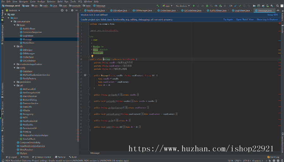Open the Refactor menu
This screenshot has width=284, height=162.
click(x=51, y=2)
